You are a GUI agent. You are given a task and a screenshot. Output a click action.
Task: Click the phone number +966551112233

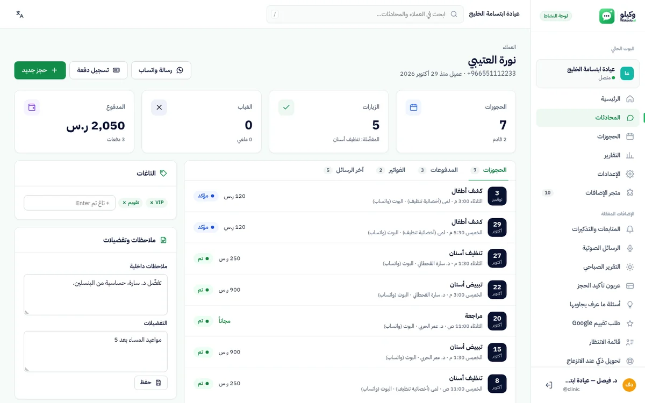(x=491, y=74)
